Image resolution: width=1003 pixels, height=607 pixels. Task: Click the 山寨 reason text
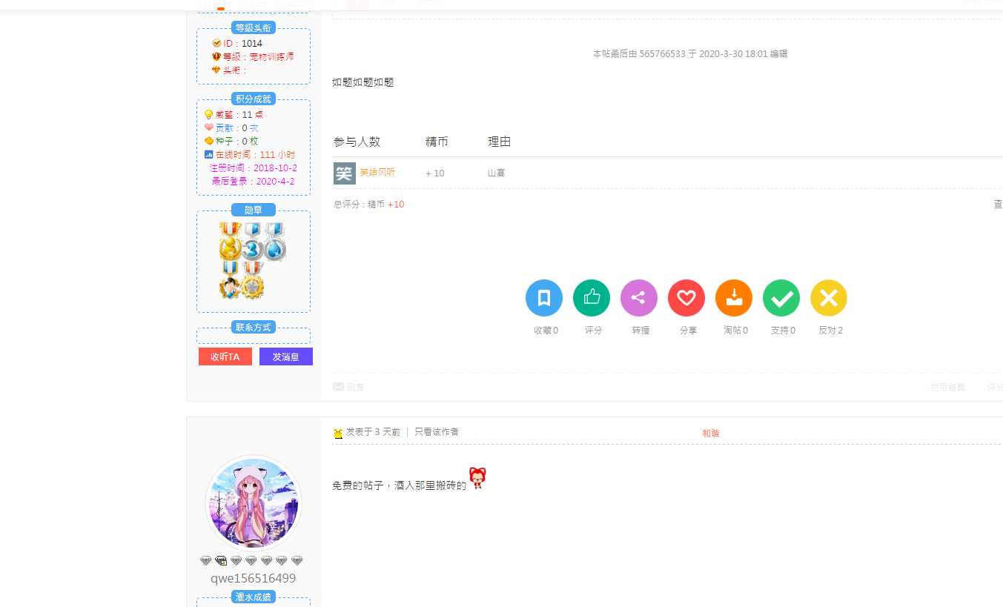pyautogui.click(x=497, y=173)
